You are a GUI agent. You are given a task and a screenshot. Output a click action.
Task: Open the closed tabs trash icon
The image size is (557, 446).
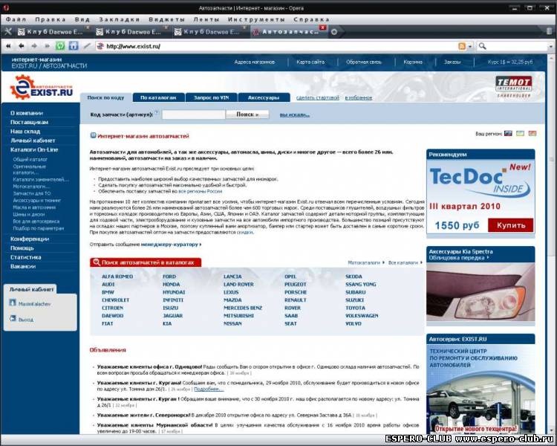549,31
